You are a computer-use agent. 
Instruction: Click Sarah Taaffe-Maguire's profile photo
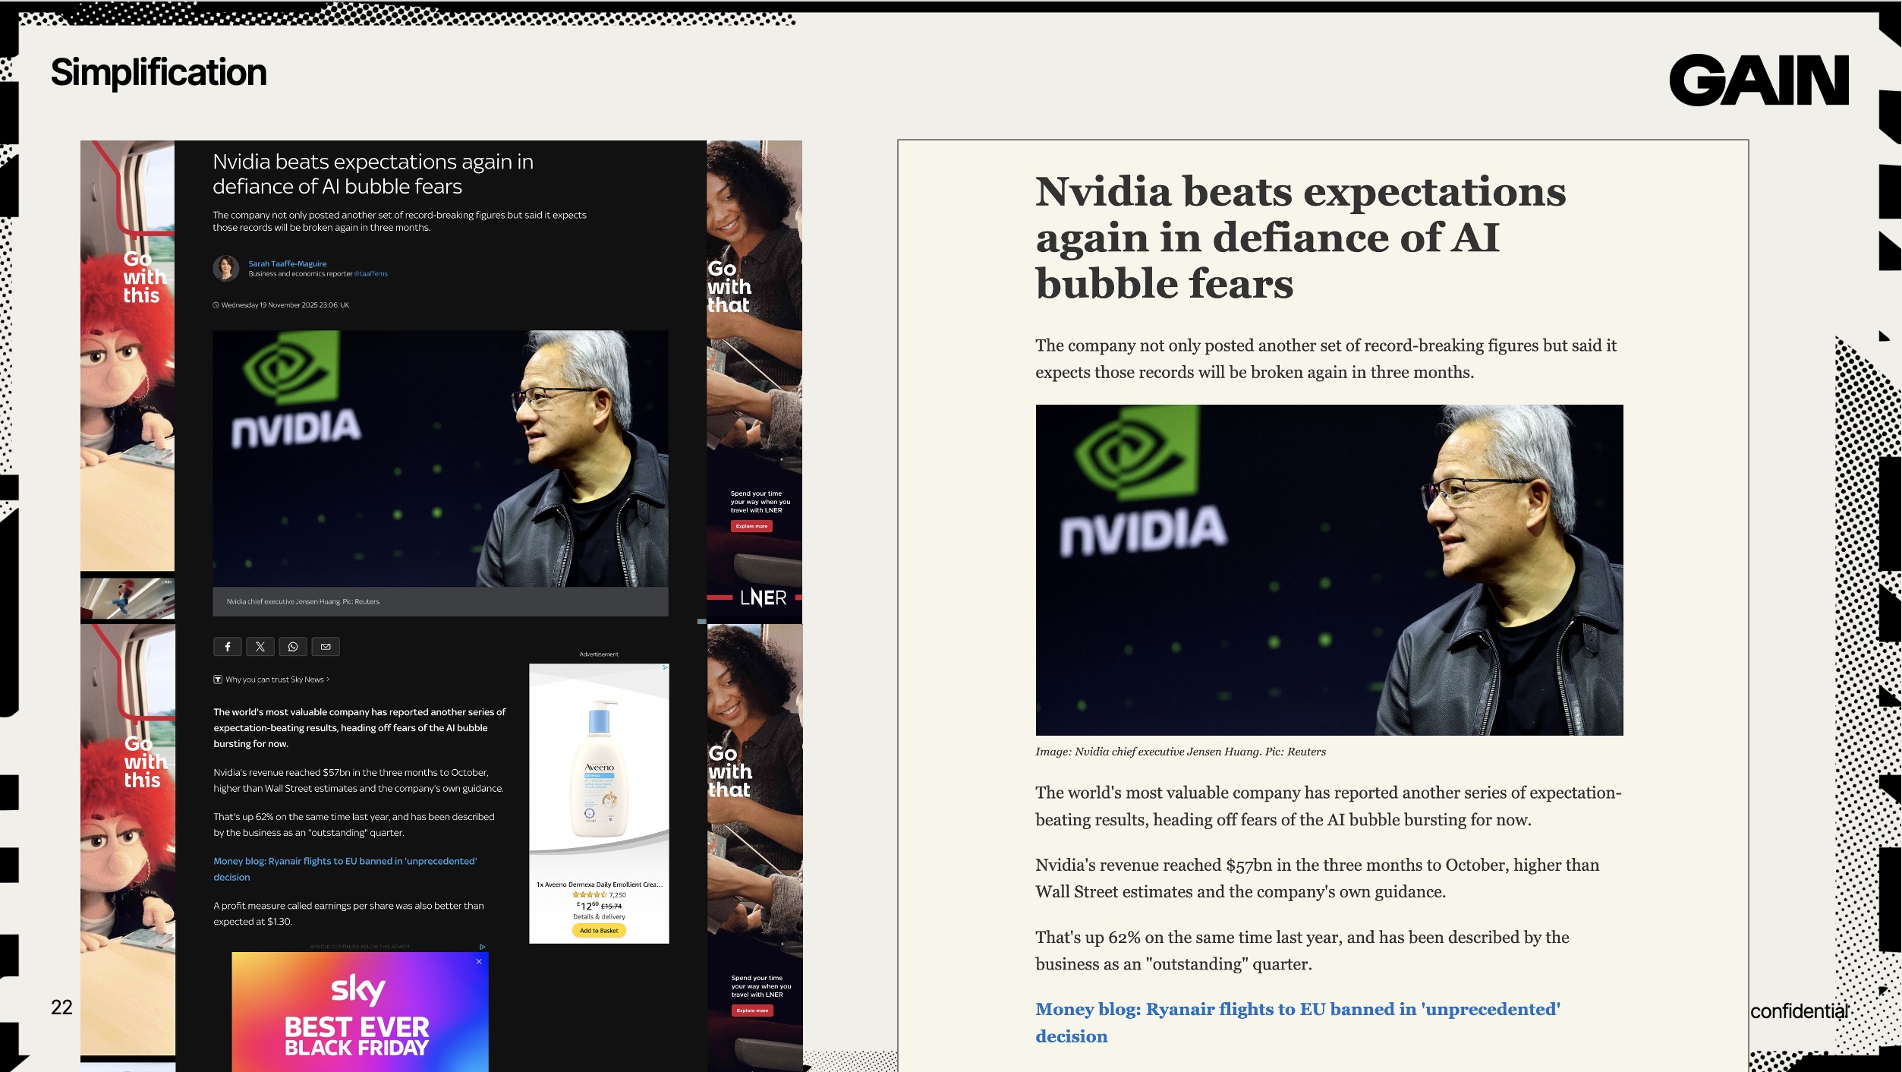pyautogui.click(x=225, y=269)
